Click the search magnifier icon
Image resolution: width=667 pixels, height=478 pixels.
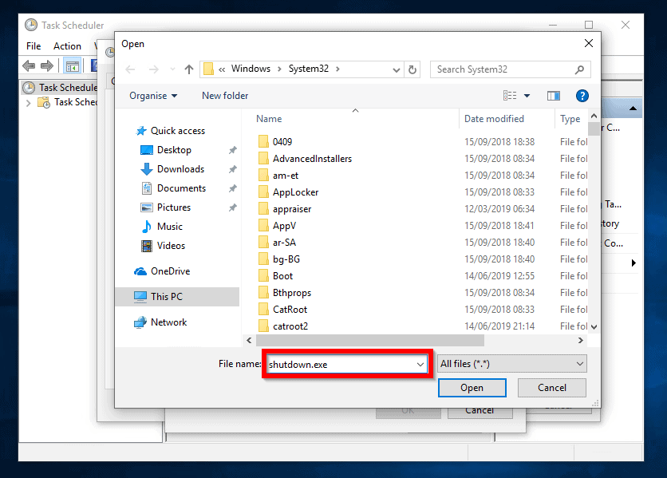(x=579, y=69)
